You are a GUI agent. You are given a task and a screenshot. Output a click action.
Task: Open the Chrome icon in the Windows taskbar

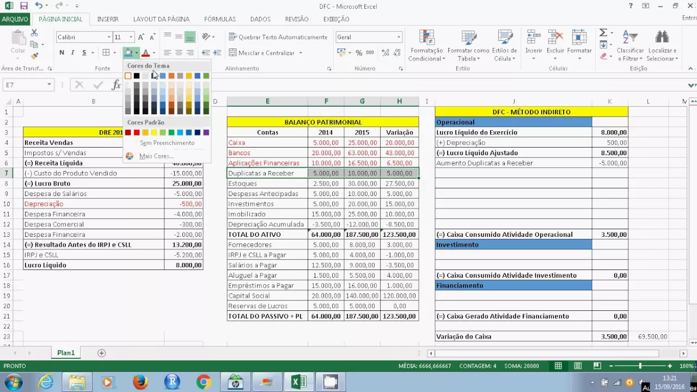click(204, 382)
